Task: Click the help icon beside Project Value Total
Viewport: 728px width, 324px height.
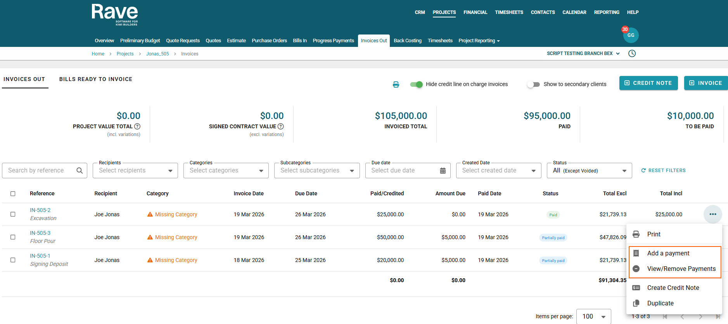Action: tap(137, 126)
